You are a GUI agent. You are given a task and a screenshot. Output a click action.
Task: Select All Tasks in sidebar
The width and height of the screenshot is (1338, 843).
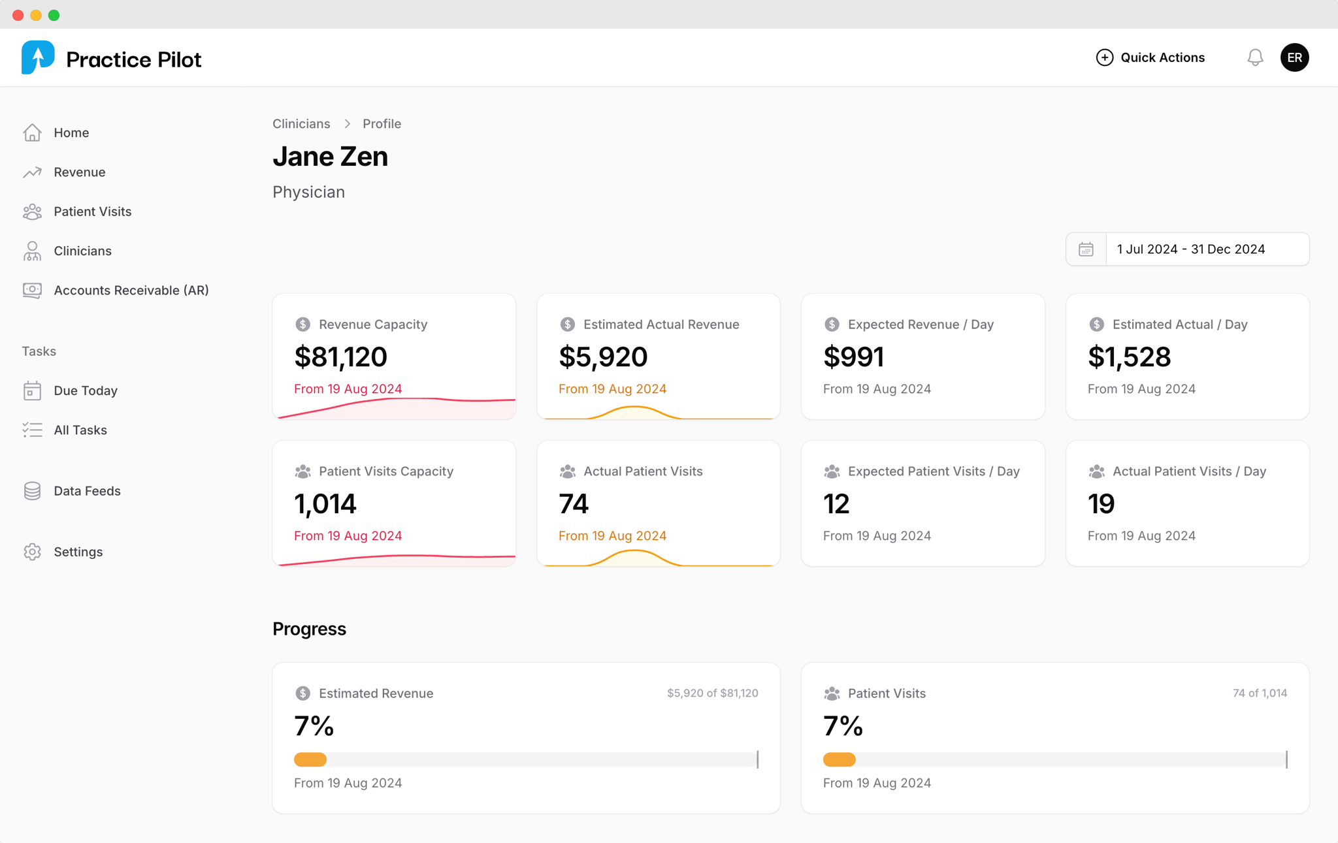(x=80, y=430)
